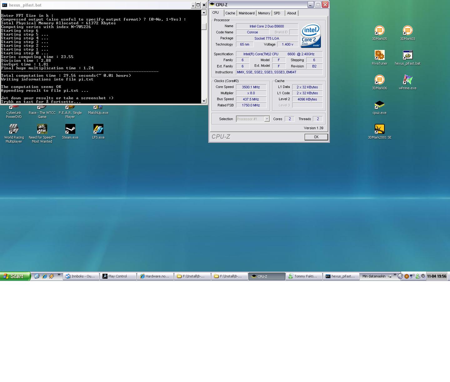
Task: Select the CyberLink PowerDVD desktop icon
Action: coord(14,112)
